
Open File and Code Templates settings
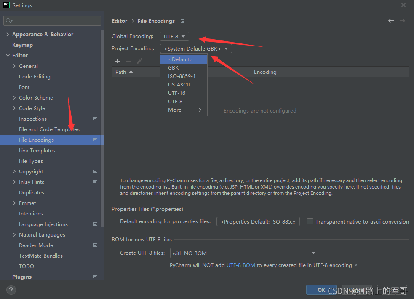(49, 129)
